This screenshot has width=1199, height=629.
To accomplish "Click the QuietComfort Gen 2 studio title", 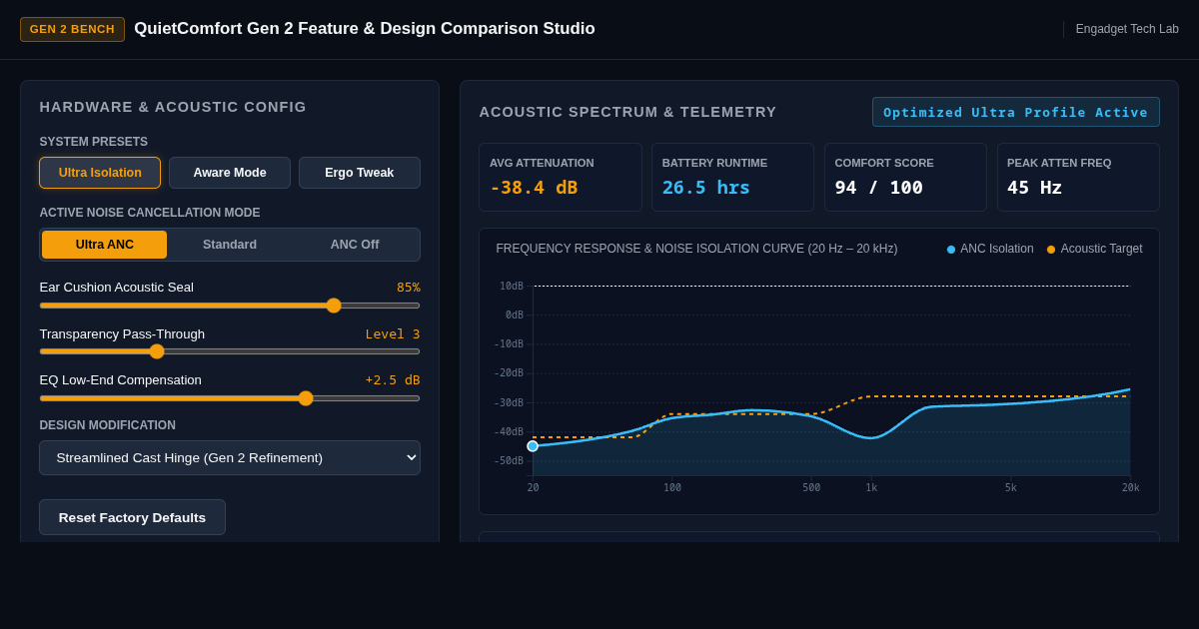I will pos(365,29).
